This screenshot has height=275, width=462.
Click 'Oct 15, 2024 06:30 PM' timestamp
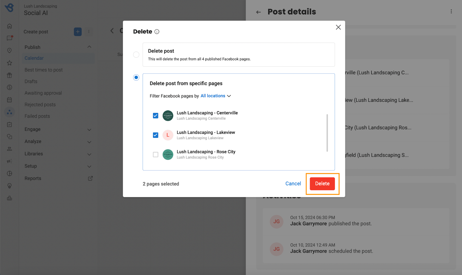click(313, 218)
